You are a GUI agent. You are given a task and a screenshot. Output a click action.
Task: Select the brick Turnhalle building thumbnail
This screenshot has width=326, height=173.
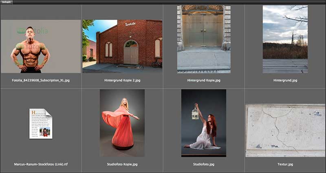122,46
